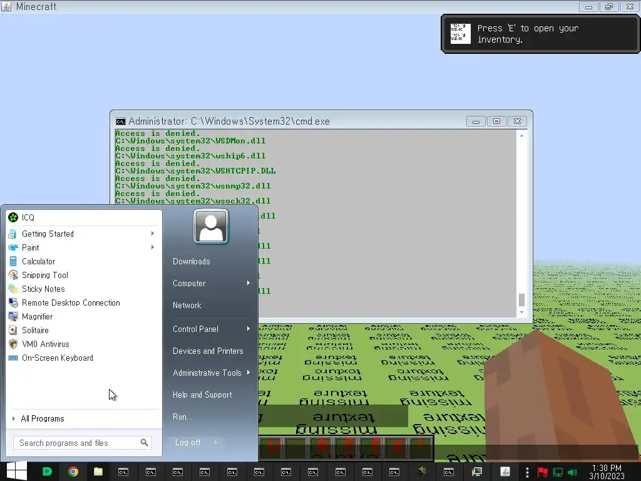The image size is (641, 481).
Task: Click the cmd window title text
Action: 229,122
